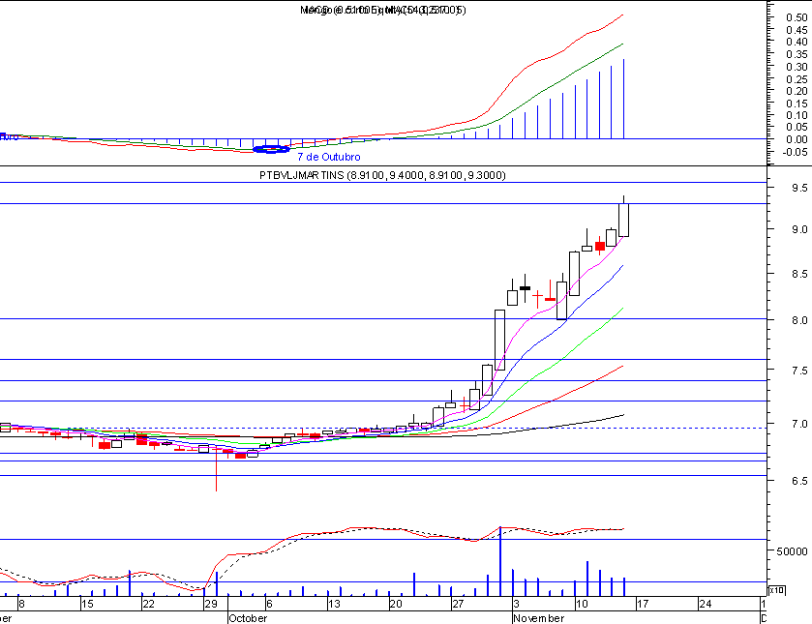Click date label 20 on time axis

pyautogui.click(x=396, y=604)
